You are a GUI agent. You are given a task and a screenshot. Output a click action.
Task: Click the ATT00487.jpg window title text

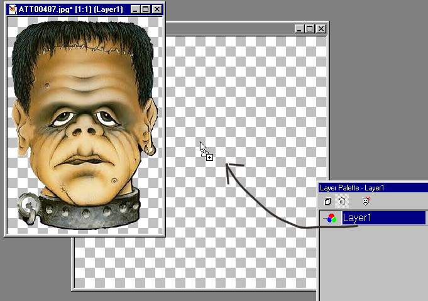70,9
